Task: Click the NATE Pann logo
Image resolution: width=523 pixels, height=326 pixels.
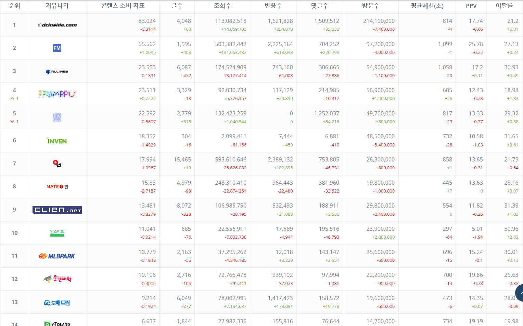Action: tap(57, 187)
